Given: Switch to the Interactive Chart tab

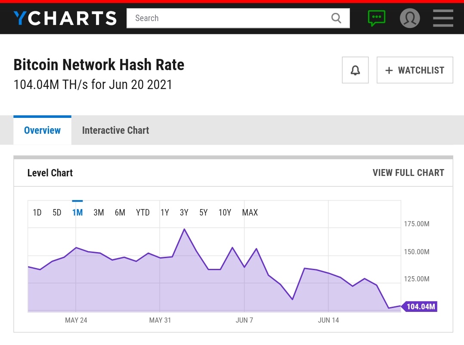Looking at the screenshot, I should tap(115, 130).
